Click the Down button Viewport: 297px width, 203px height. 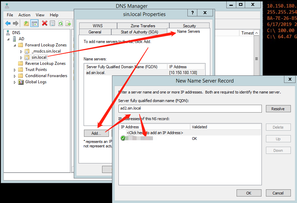click(x=278, y=150)
